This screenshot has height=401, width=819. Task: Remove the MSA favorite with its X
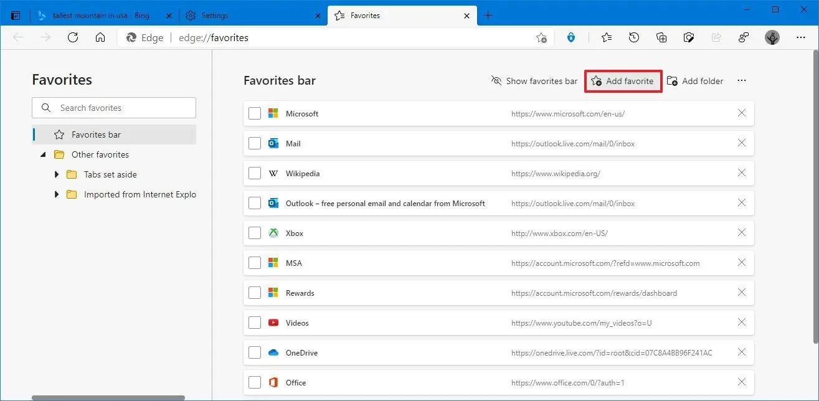click(x=742, y=262)
